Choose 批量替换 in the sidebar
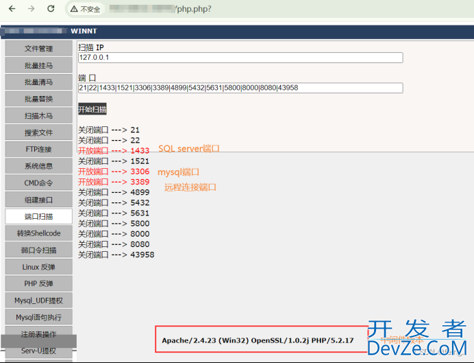474x363 pixels. click(38, 99)
